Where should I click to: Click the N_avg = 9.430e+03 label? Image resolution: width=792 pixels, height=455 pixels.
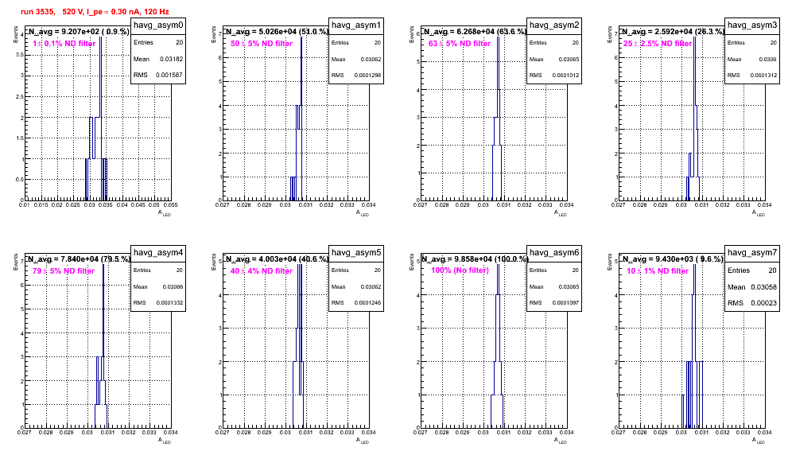(x=673, y=259)
